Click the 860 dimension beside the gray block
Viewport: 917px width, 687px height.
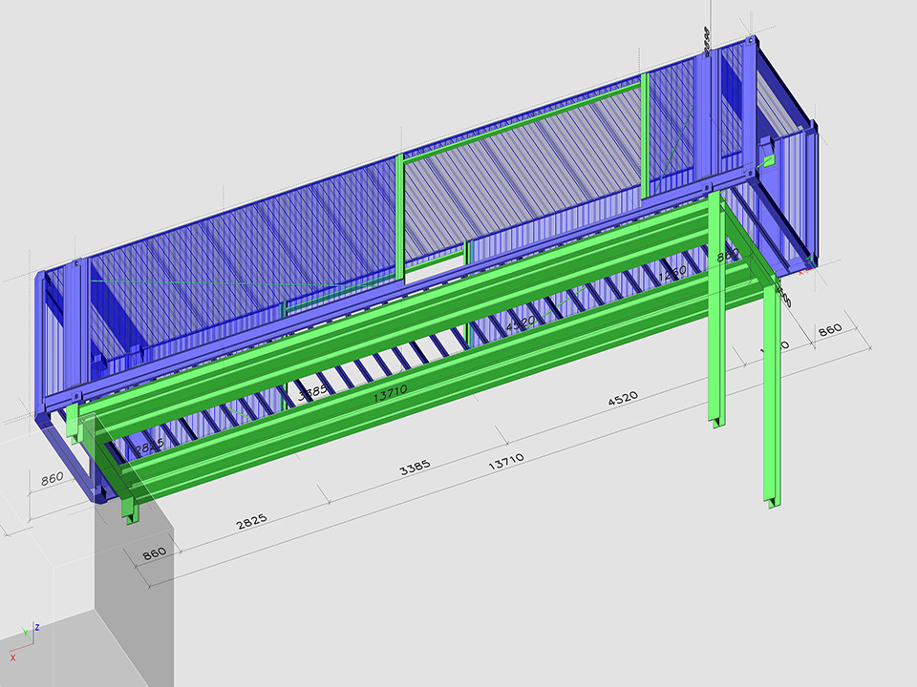pyautogui.click(x=154, y=553)
